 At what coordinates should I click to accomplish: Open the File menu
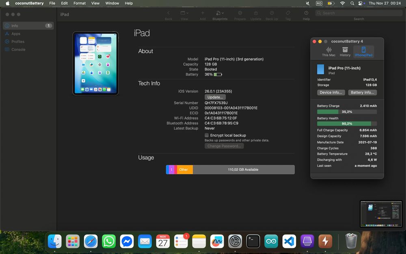(52, 3)
